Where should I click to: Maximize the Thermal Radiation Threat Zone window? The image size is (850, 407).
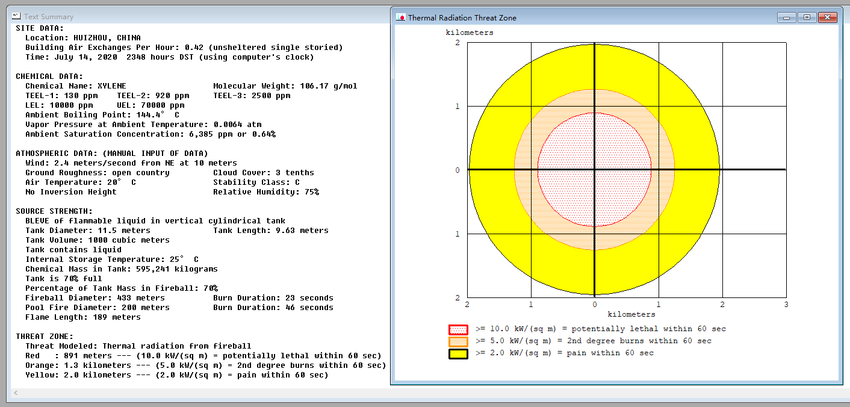[x=807, y=17]
